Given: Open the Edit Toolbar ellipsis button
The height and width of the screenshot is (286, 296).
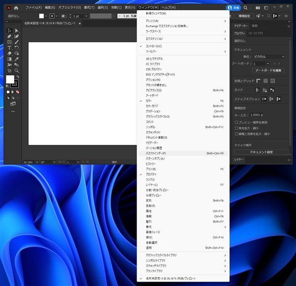Looking at the screenshot, I should pos(13,111).
